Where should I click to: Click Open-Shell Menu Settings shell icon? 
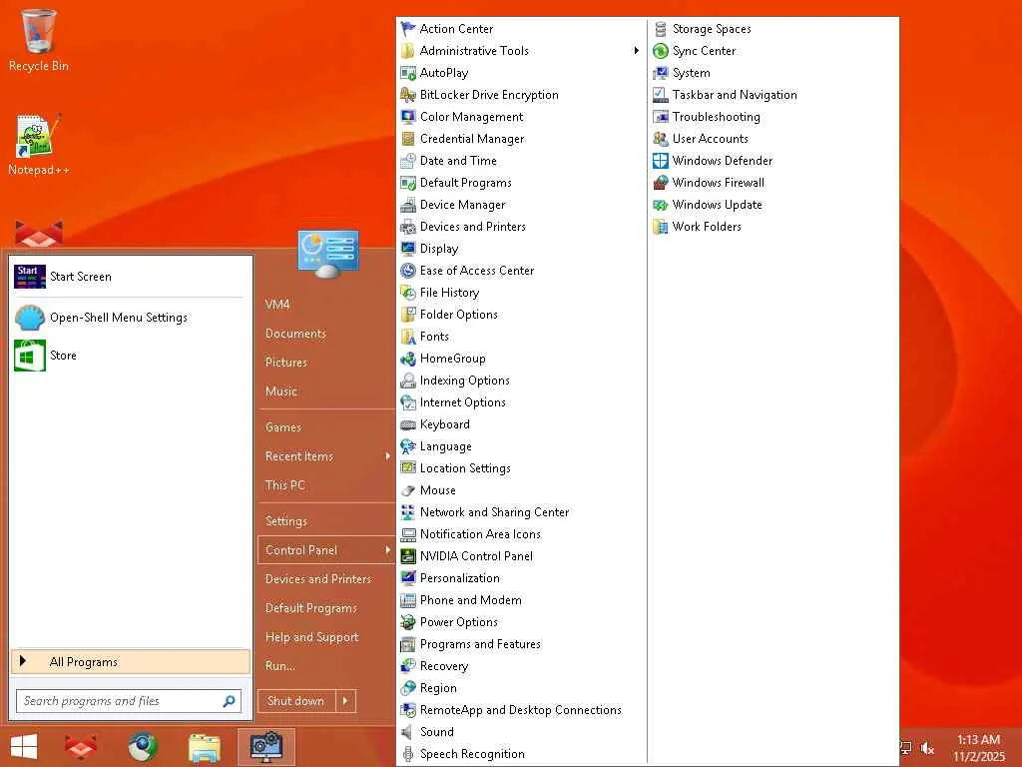point(29,318)
